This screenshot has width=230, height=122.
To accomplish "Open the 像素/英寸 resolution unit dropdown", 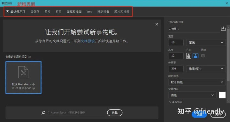I will coord(206,68).
